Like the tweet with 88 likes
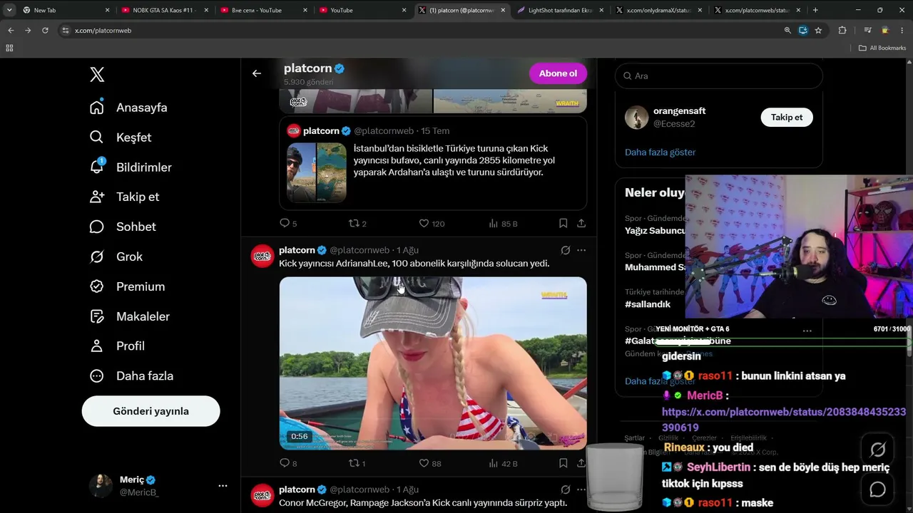Screen dimensions: 913x513 pyautogui.click(x=430, y=463)
